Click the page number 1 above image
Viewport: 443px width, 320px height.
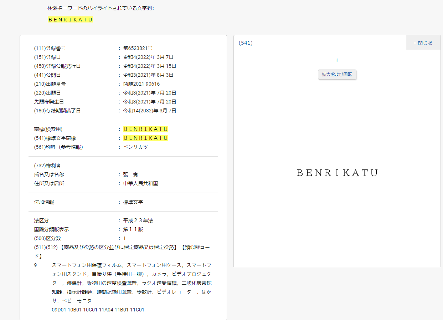337,61
